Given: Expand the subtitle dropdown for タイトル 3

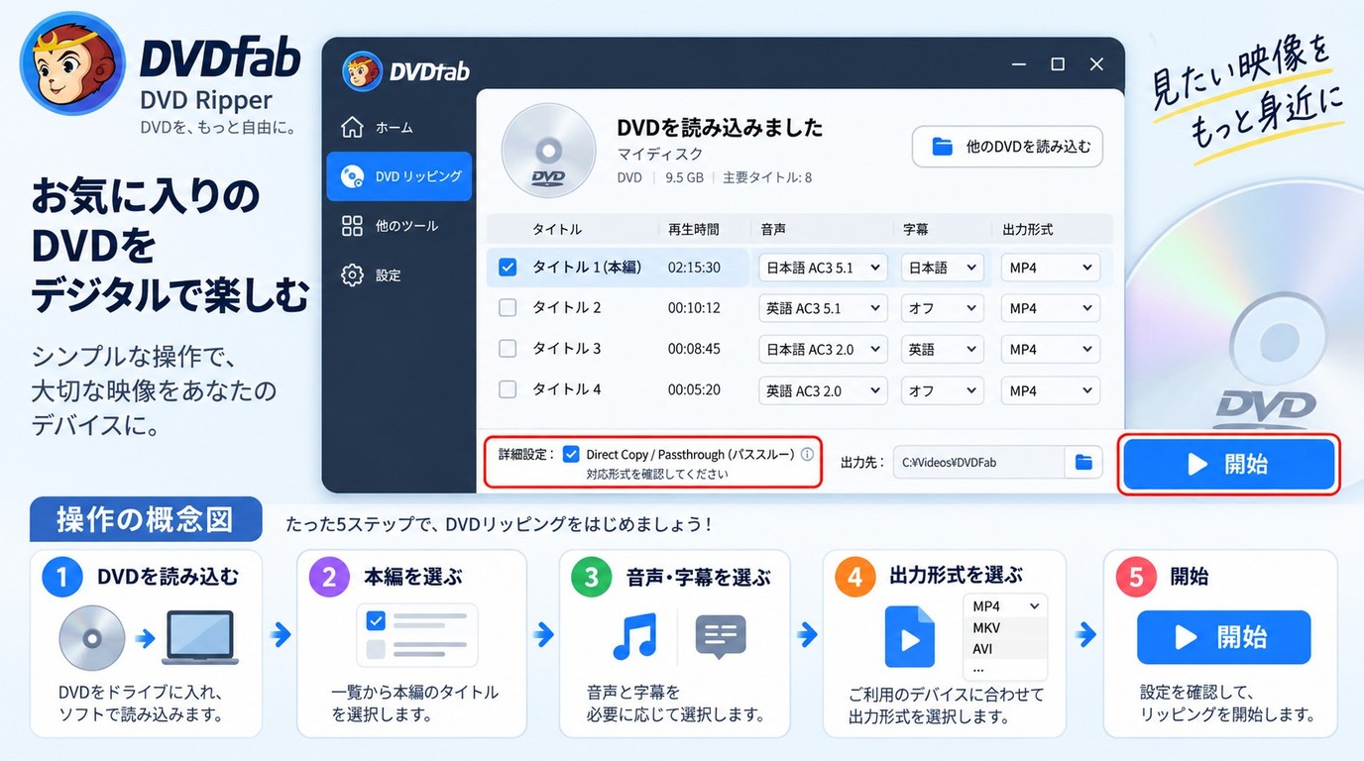Looking at the screenshot, I should tap(942, 349).
